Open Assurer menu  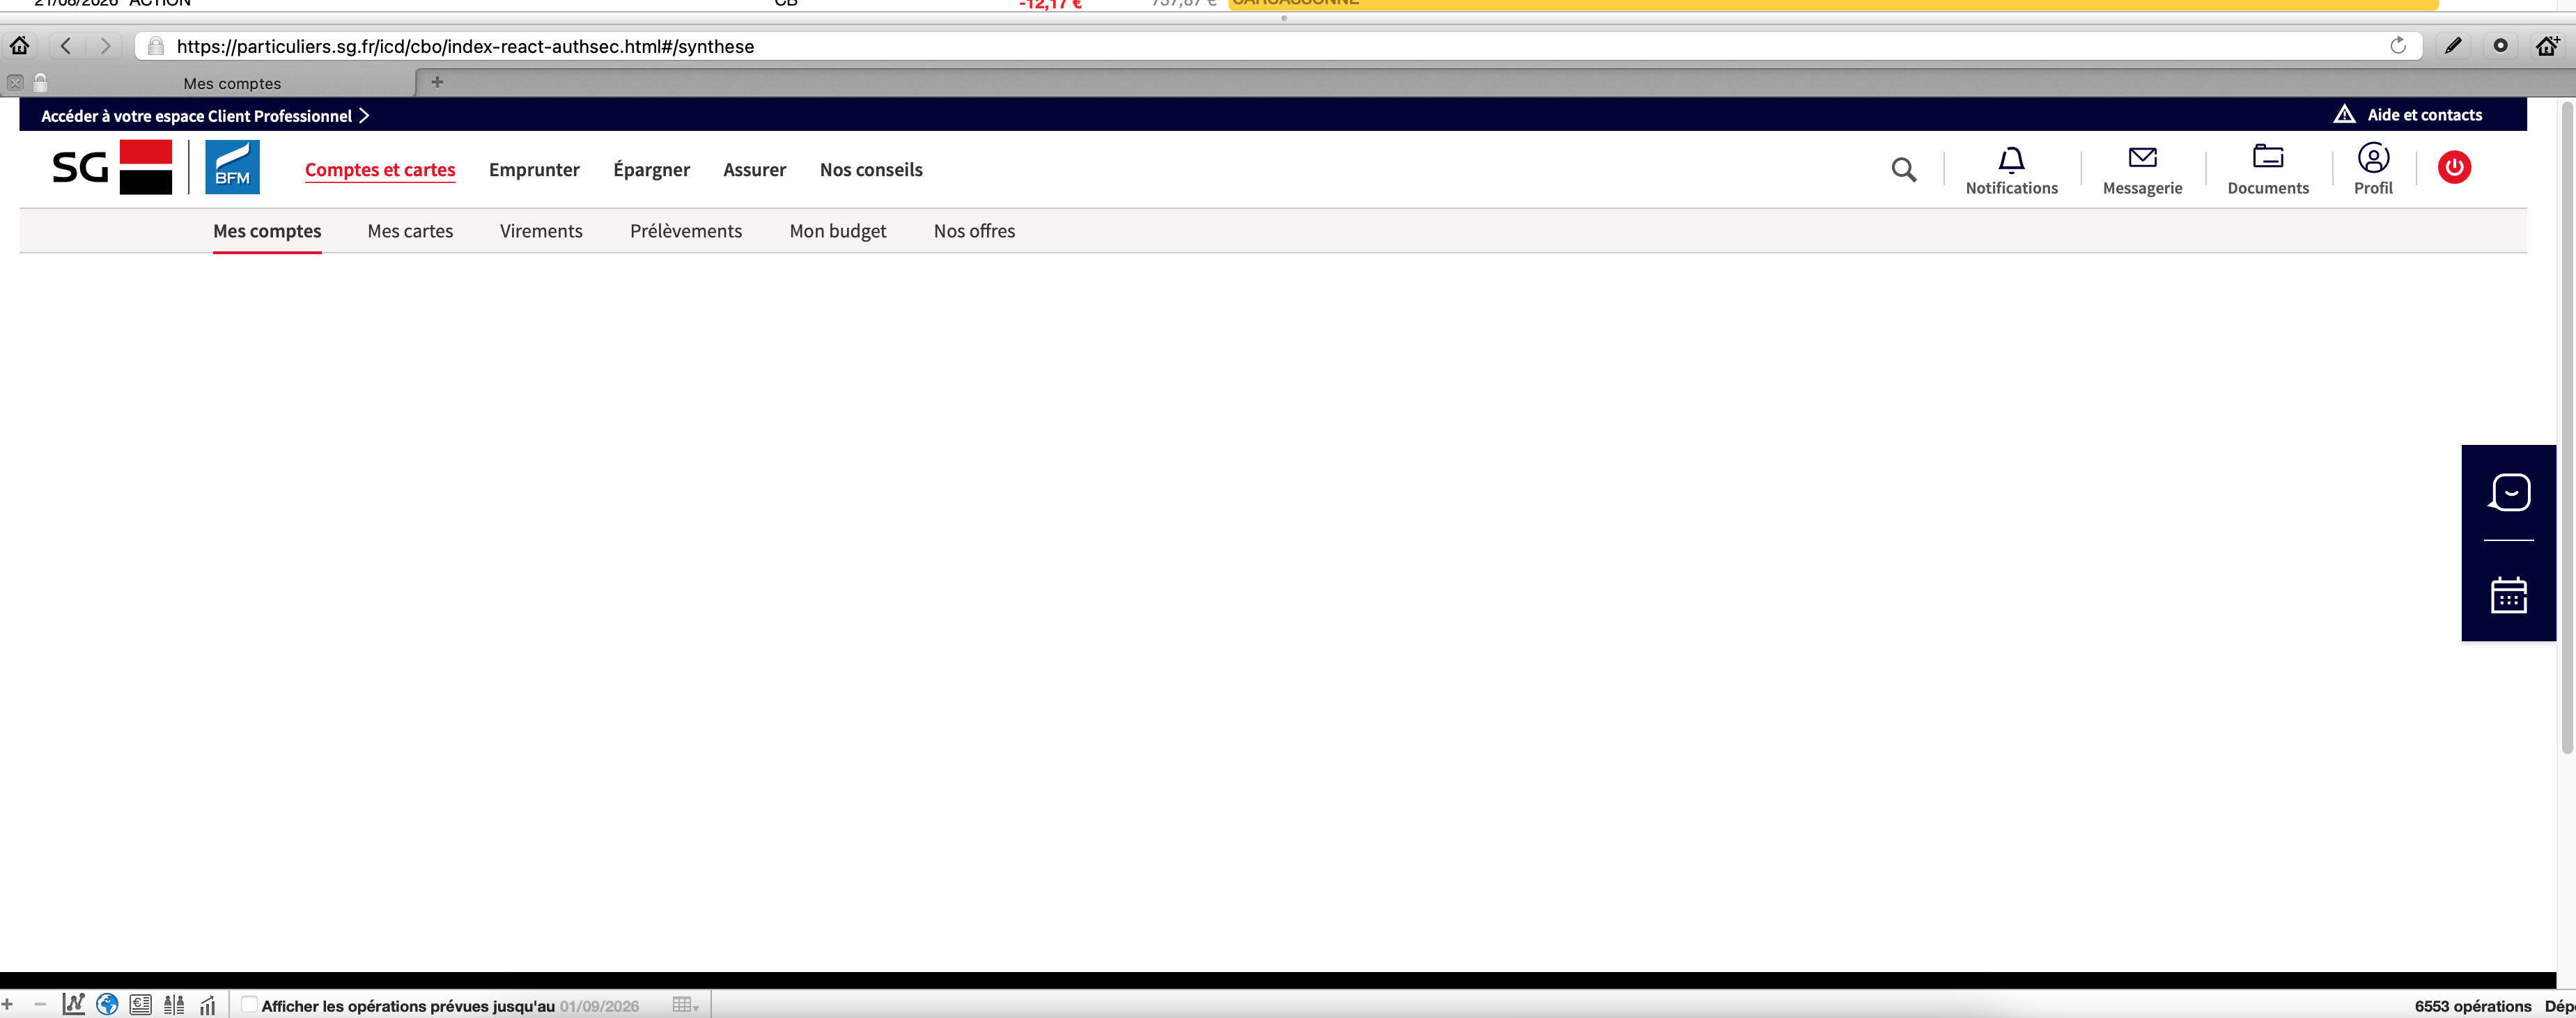click(754, 170)
